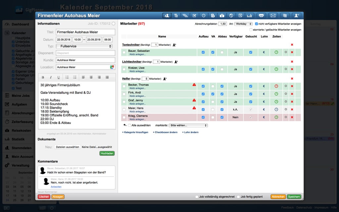Click the '+ Kategorie hinzufügen' link
Image resolution: width=339 pixels, height=212 pixels.
click(135, 132)
